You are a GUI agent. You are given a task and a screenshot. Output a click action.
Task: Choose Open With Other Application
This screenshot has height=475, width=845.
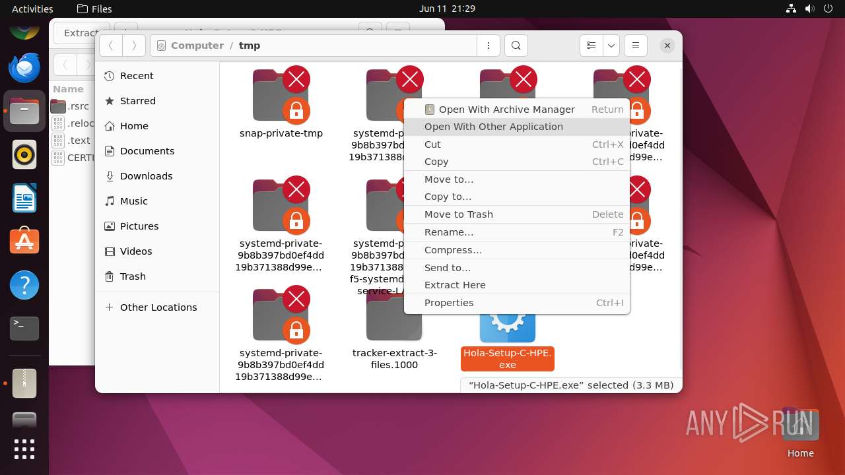coord(517,127)
